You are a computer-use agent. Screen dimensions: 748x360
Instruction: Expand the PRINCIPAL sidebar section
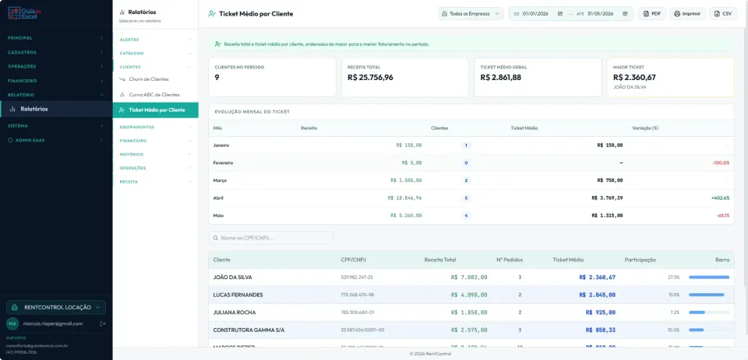[x=56, y=37]
